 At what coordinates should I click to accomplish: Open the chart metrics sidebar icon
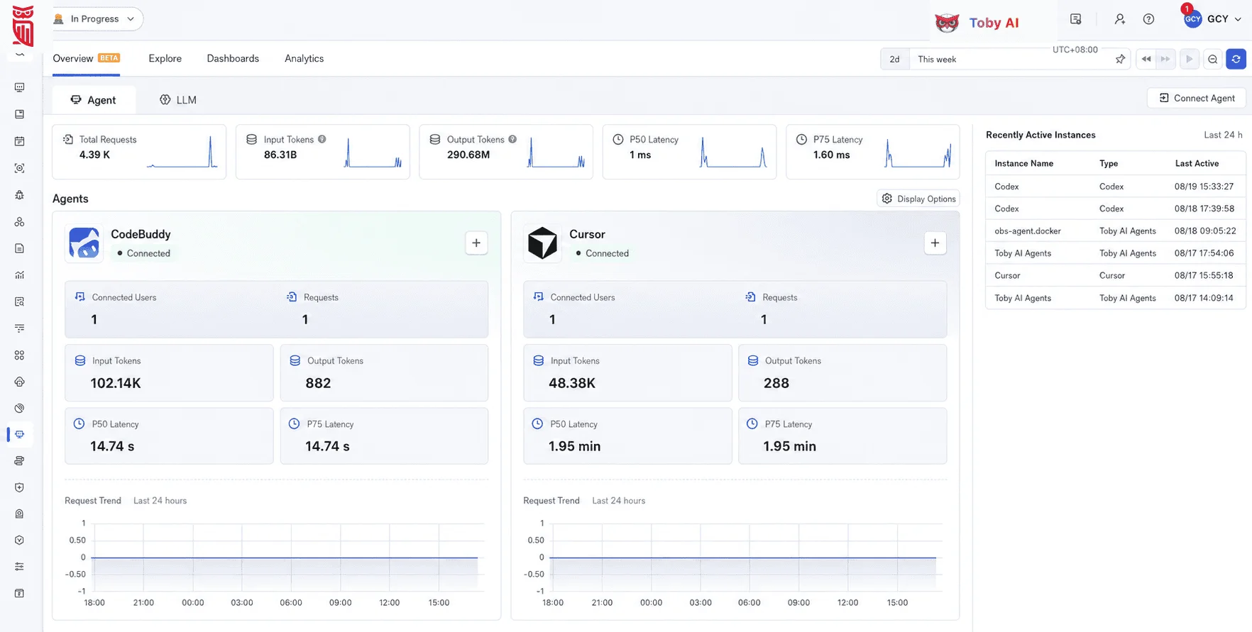pos(20,275)
